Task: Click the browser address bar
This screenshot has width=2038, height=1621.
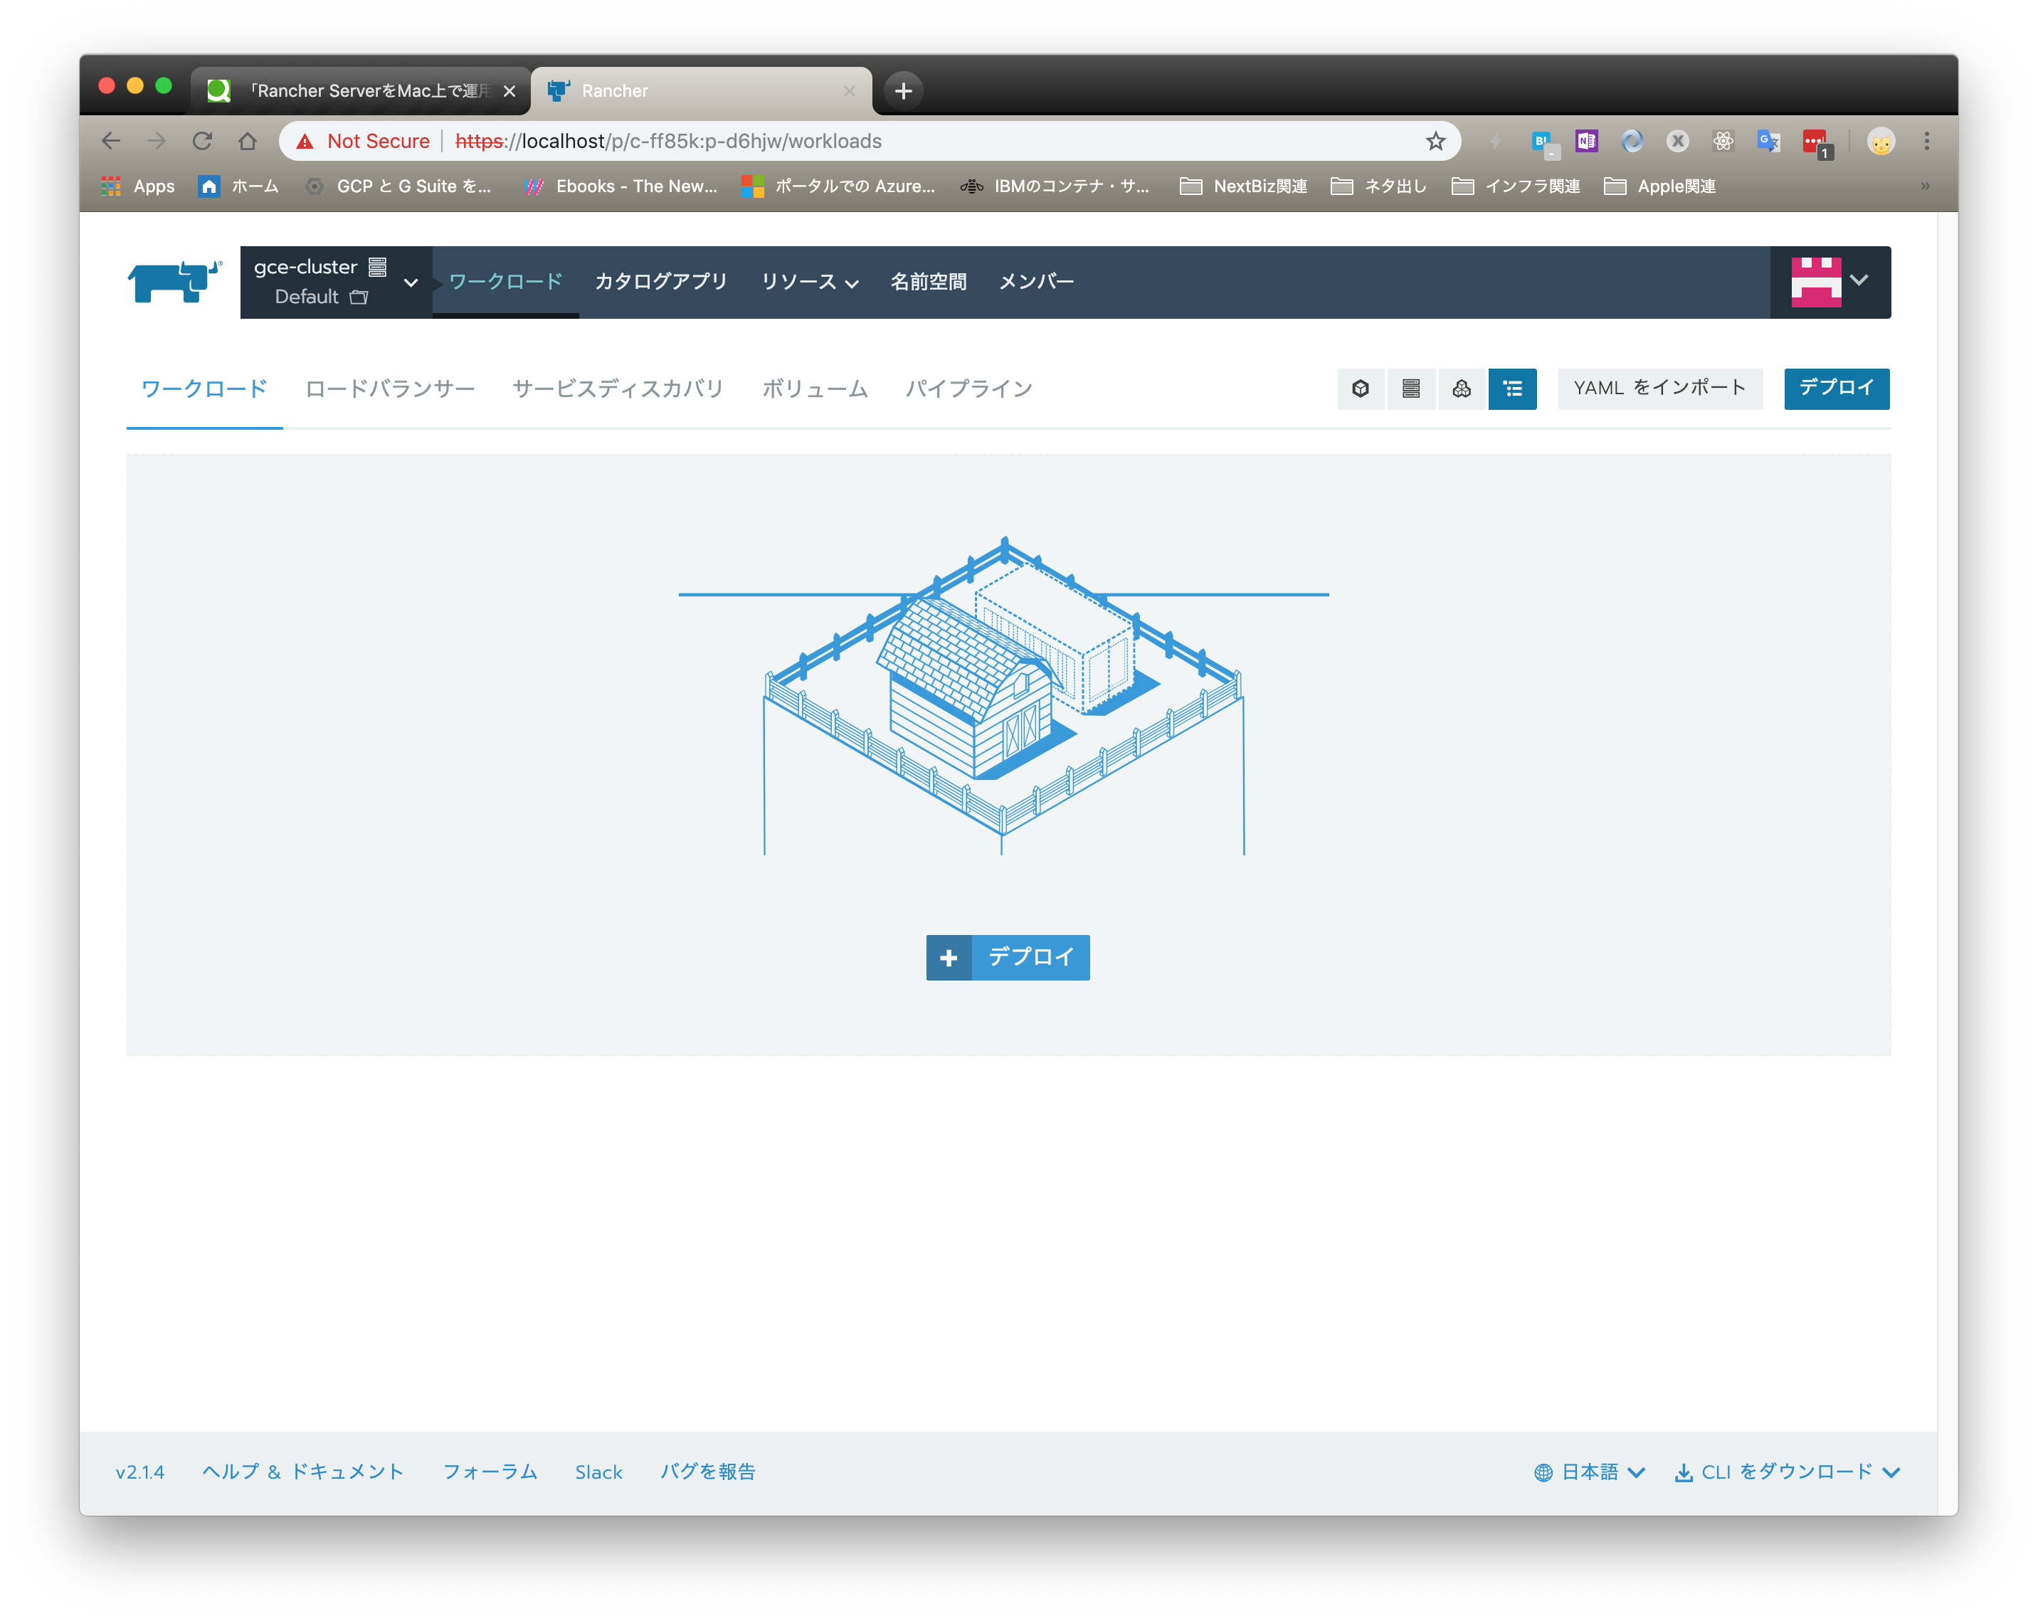Action: pyautogui.click(x=851, y=141)
